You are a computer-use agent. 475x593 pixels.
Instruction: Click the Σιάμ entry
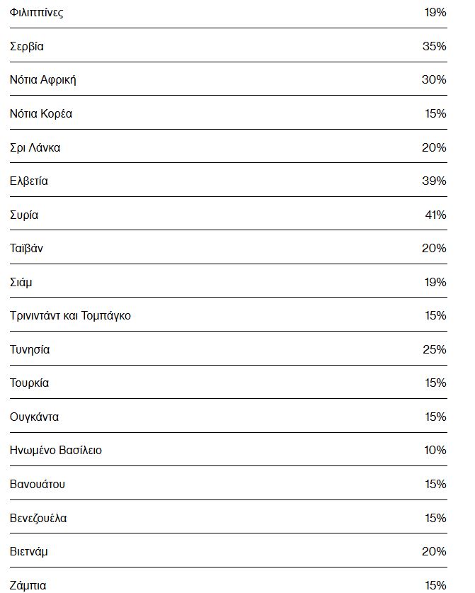coord(21,283)
